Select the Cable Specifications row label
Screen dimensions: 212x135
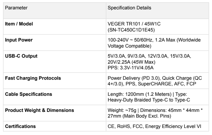pyautogui.click(x=29, y=94)
